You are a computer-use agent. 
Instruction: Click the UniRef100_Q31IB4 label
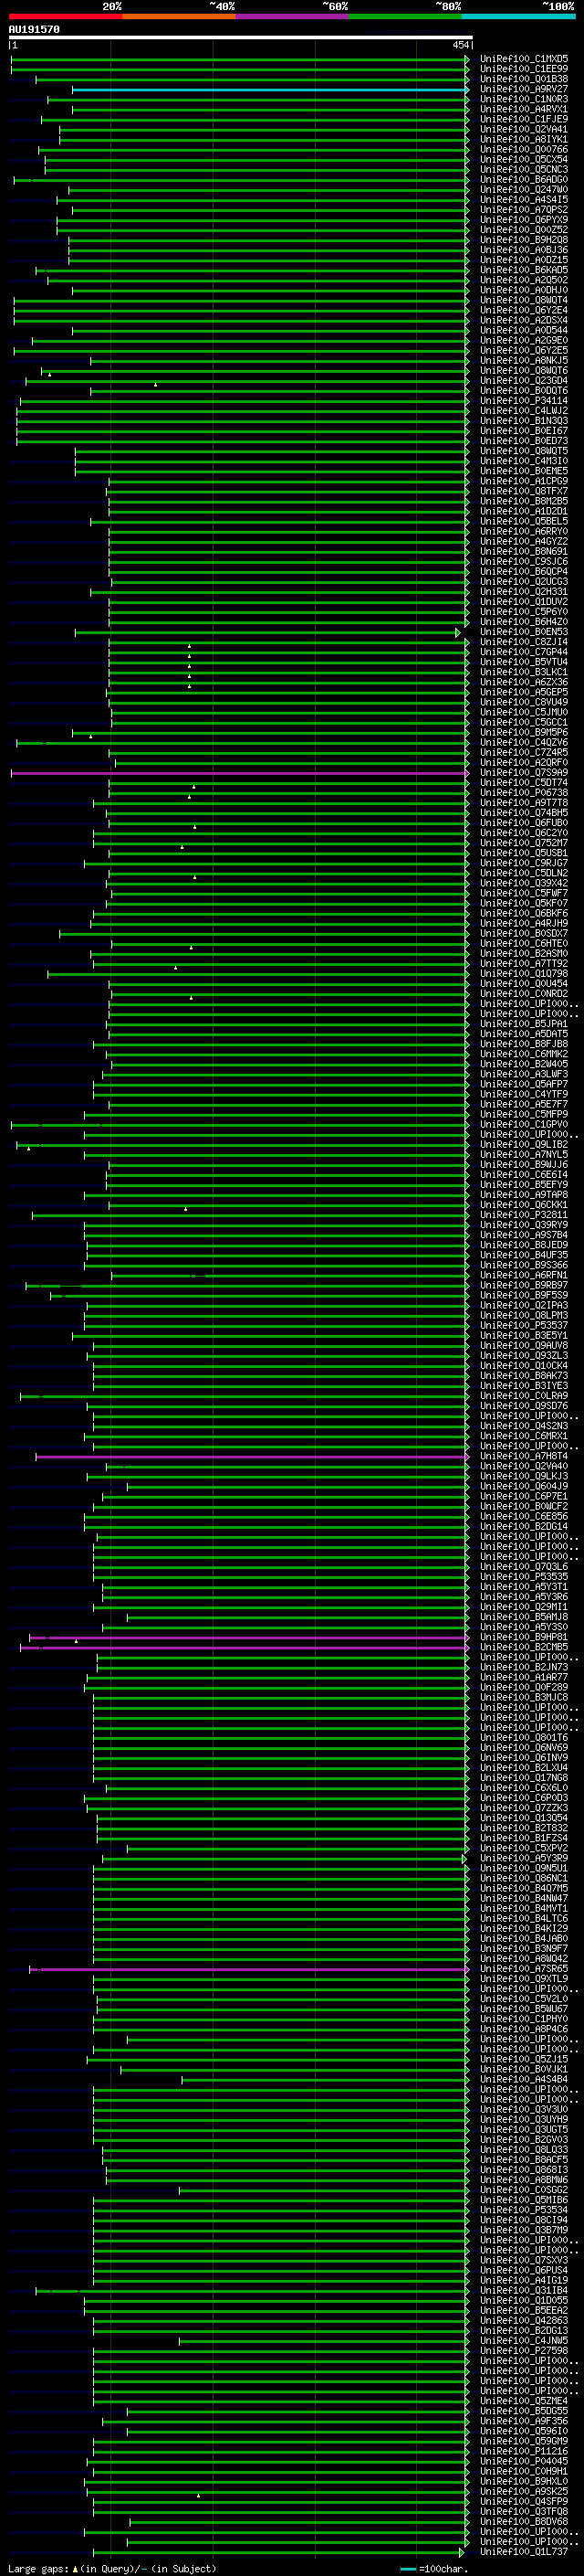[523, 2291]
